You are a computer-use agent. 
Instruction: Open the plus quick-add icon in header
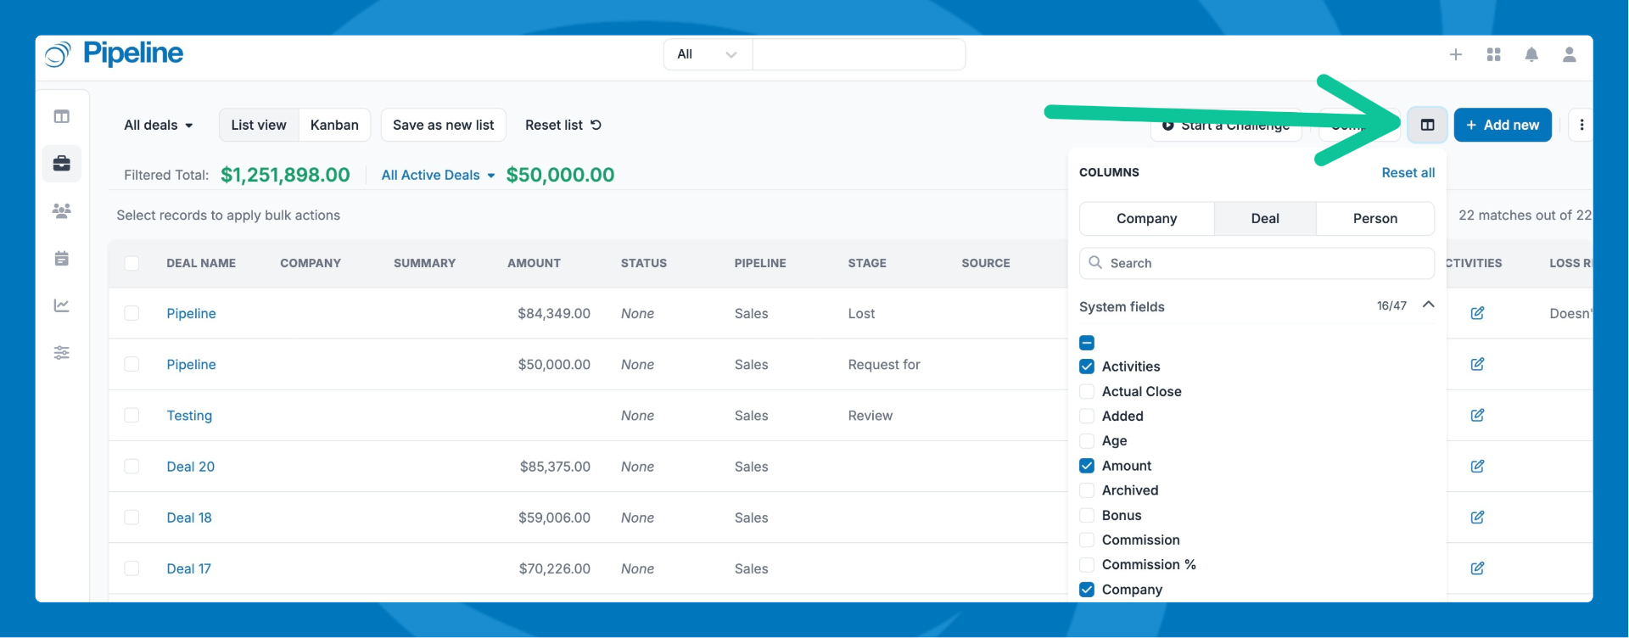1456,54
